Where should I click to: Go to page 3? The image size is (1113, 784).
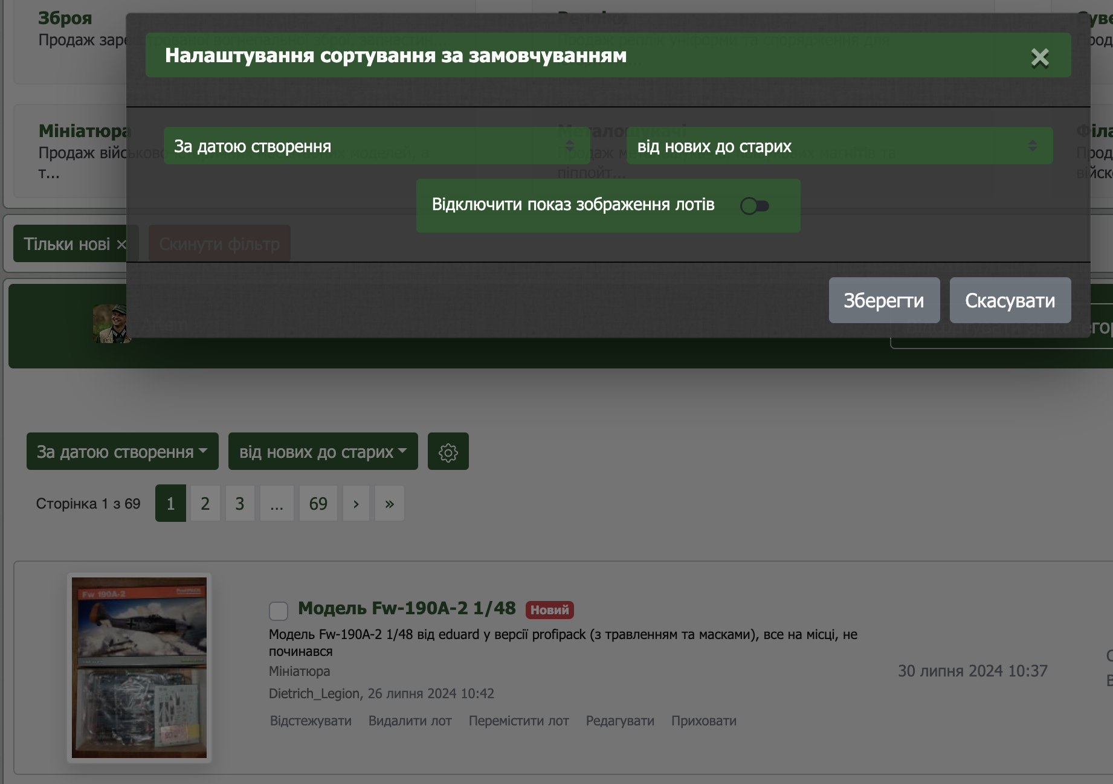(240, 503)
